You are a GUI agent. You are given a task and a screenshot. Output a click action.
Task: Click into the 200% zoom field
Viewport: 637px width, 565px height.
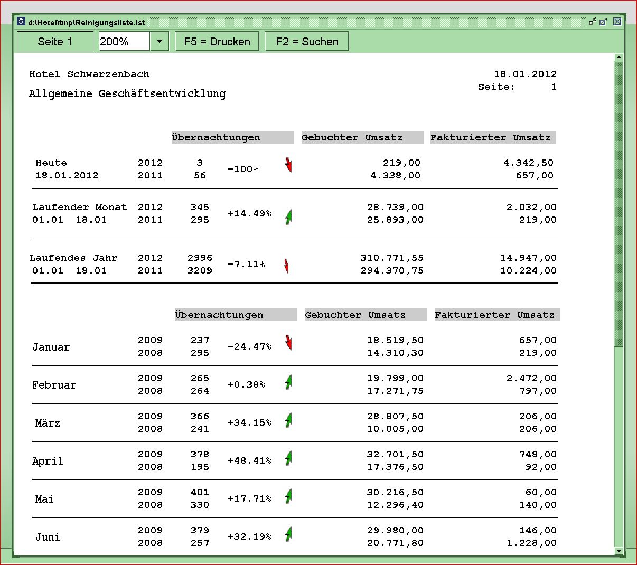click(125, 41)
